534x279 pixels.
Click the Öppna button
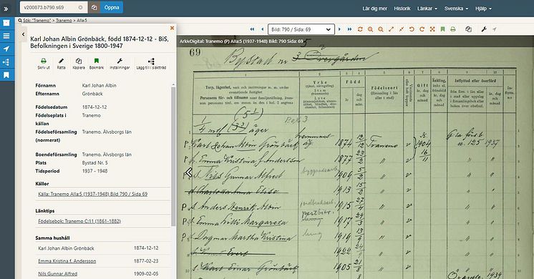click(x=112, y=7)
